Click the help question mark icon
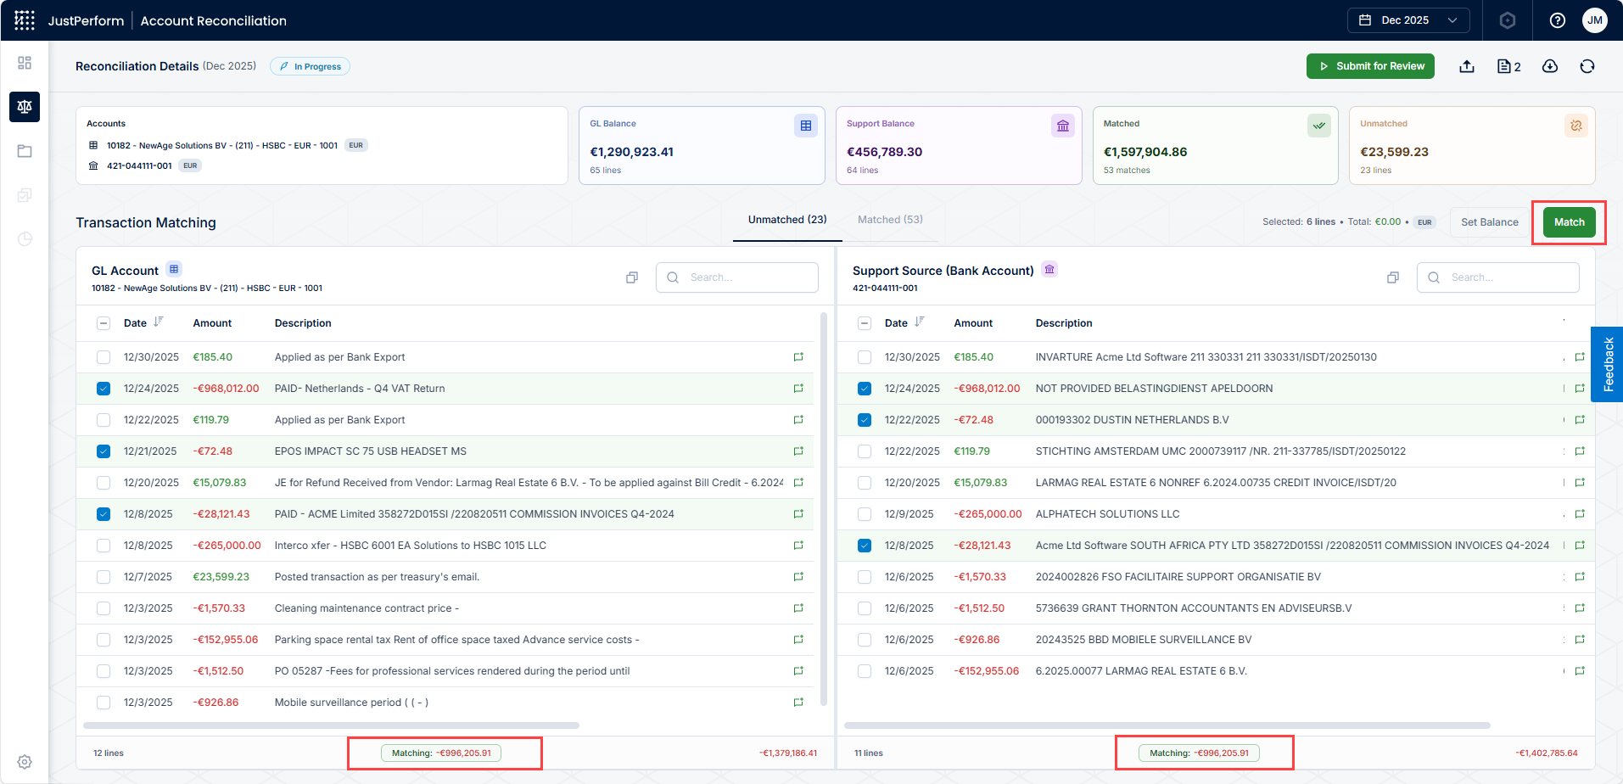 (1558, 20)
